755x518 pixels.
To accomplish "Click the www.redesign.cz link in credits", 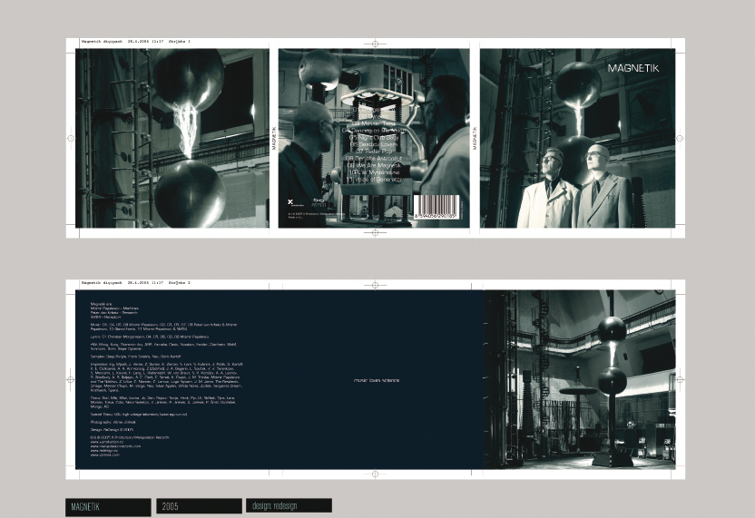I will click(x=103, y=450).
